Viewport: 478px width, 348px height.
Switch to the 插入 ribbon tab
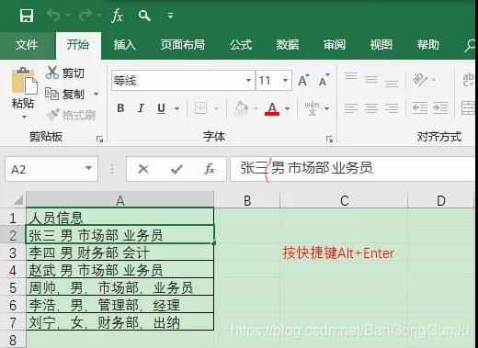[125, 45]
